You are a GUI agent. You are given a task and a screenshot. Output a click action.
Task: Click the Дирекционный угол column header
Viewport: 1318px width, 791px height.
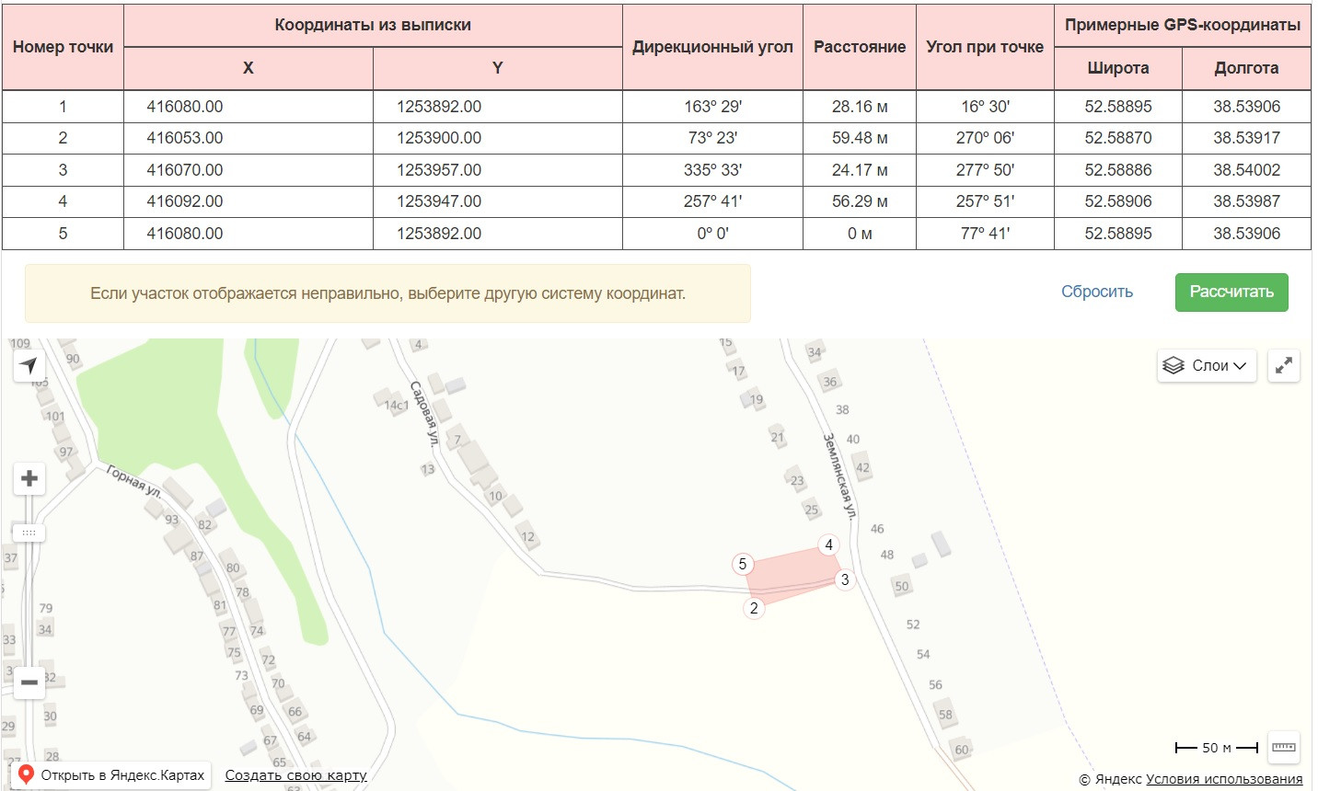712,47
